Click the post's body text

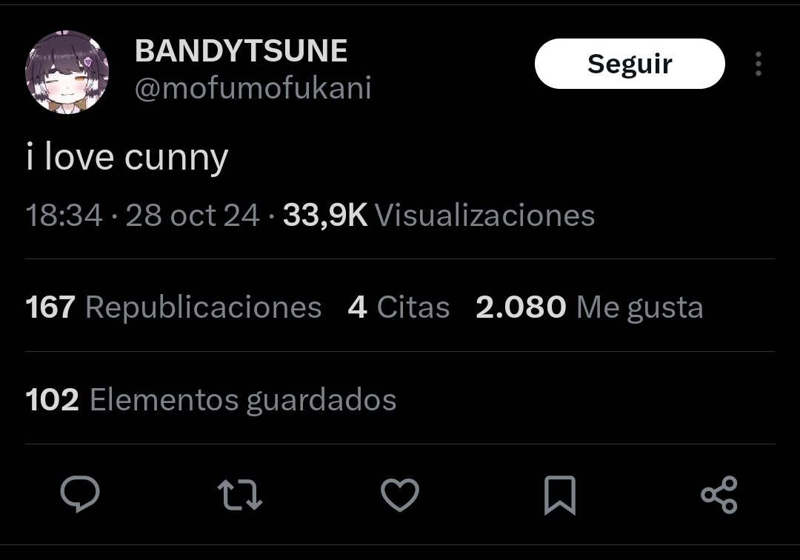[x=127, y=158]
